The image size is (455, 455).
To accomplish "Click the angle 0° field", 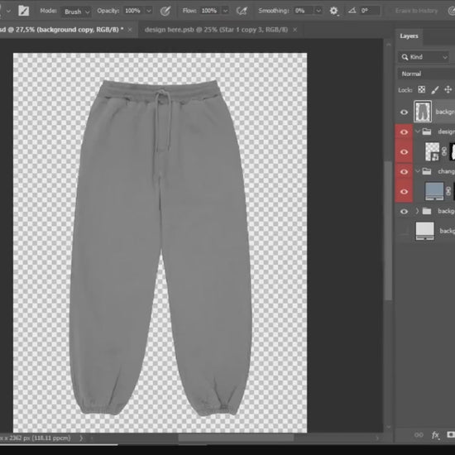I will click(x=370, y=11).
